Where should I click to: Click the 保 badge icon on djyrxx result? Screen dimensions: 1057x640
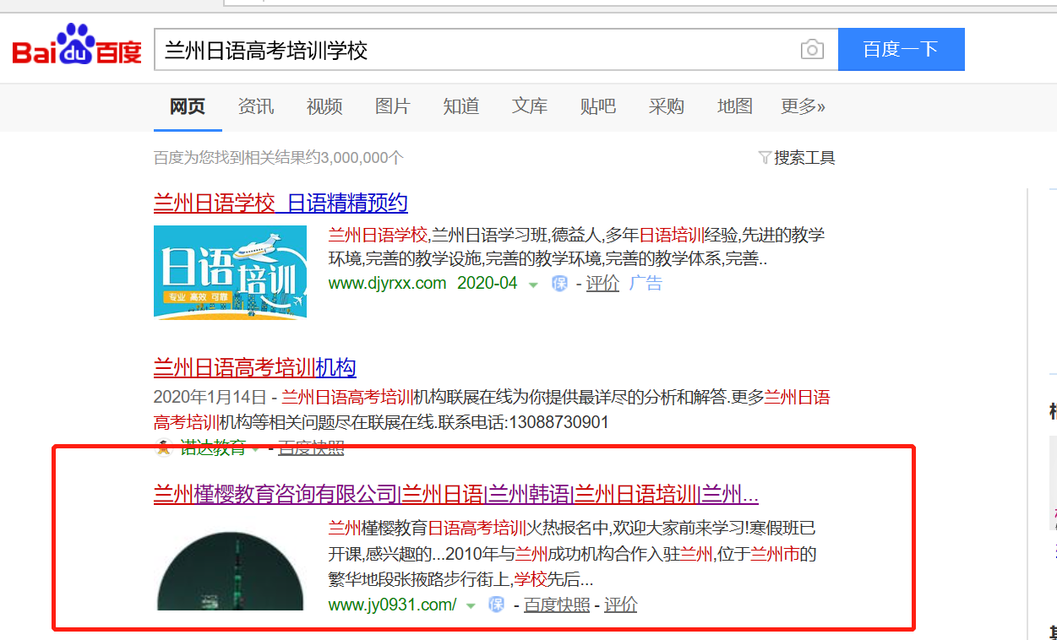[560, 284]
